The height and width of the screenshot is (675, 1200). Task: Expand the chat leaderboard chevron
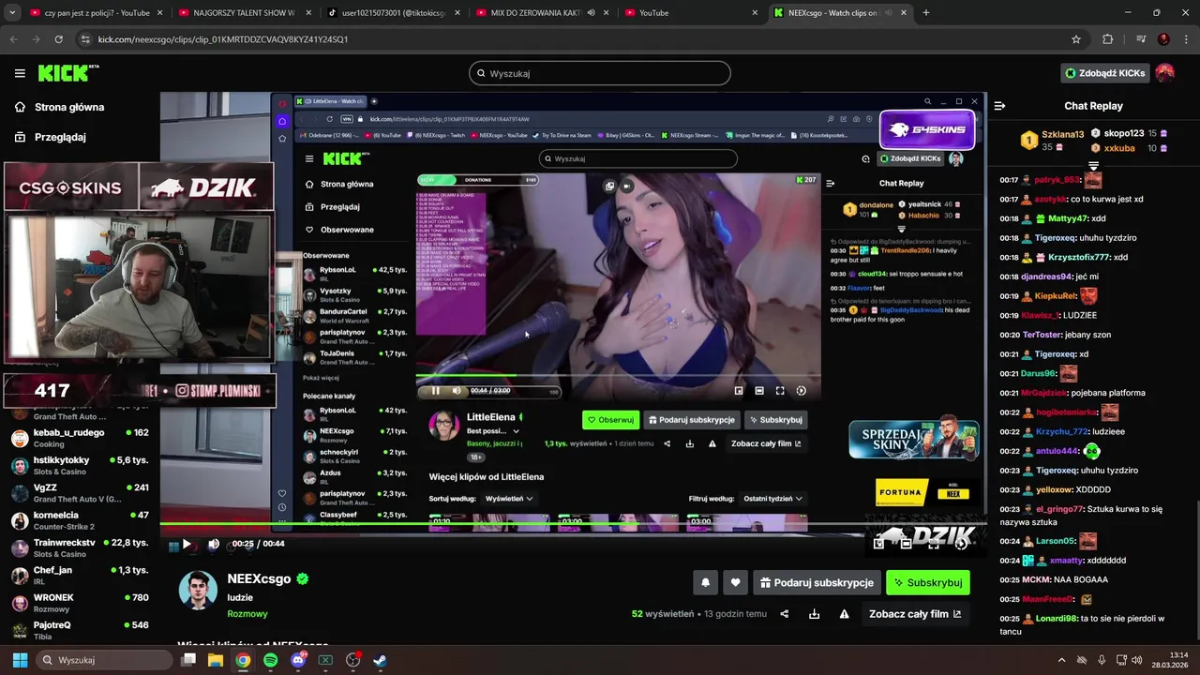(1093, 166)
